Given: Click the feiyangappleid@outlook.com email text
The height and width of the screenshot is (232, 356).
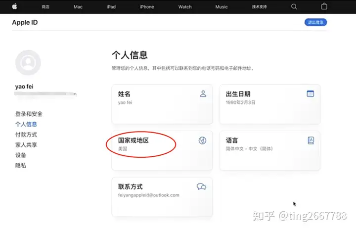Looking at the screenshot, I should click(149, 195).
